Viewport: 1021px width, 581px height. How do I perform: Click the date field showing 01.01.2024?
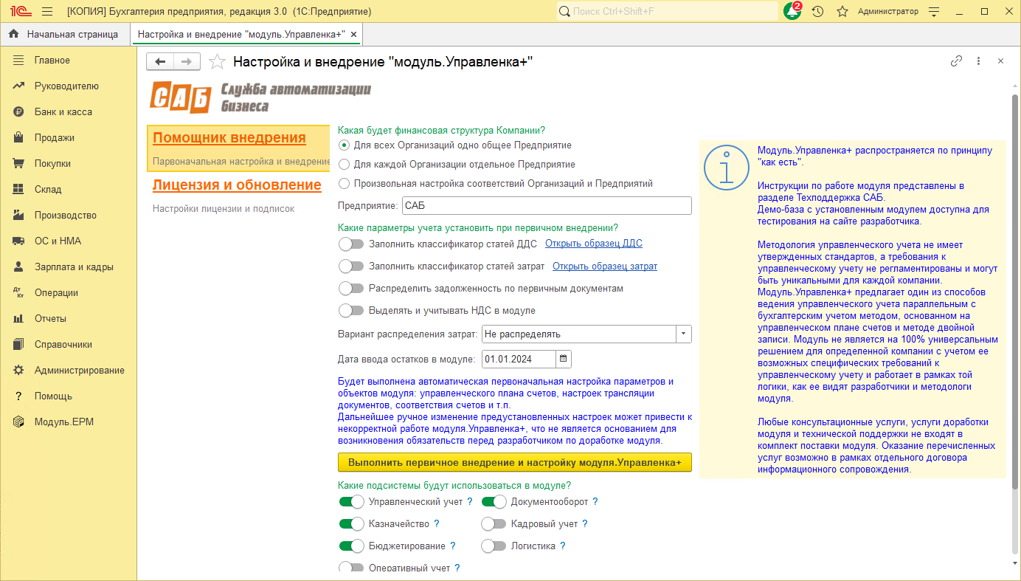(x=519, y=360)
